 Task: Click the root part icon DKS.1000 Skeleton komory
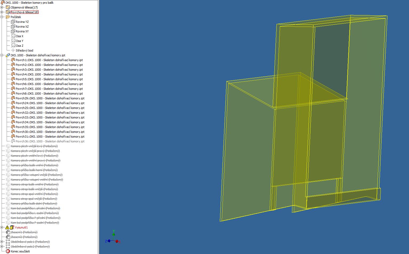tap(3, 3)
